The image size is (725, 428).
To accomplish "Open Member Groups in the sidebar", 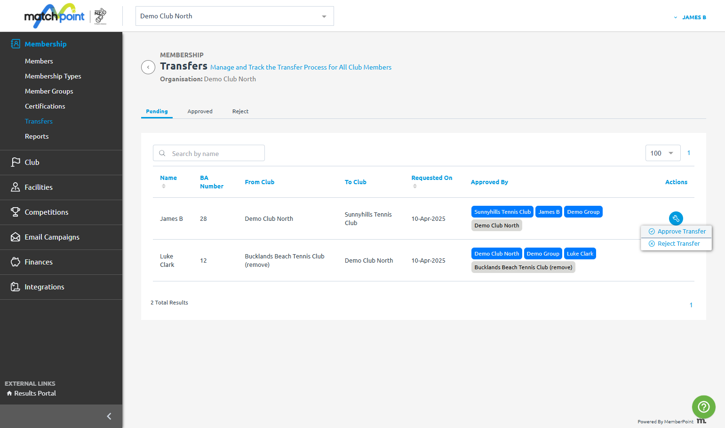I will point(49,91).
